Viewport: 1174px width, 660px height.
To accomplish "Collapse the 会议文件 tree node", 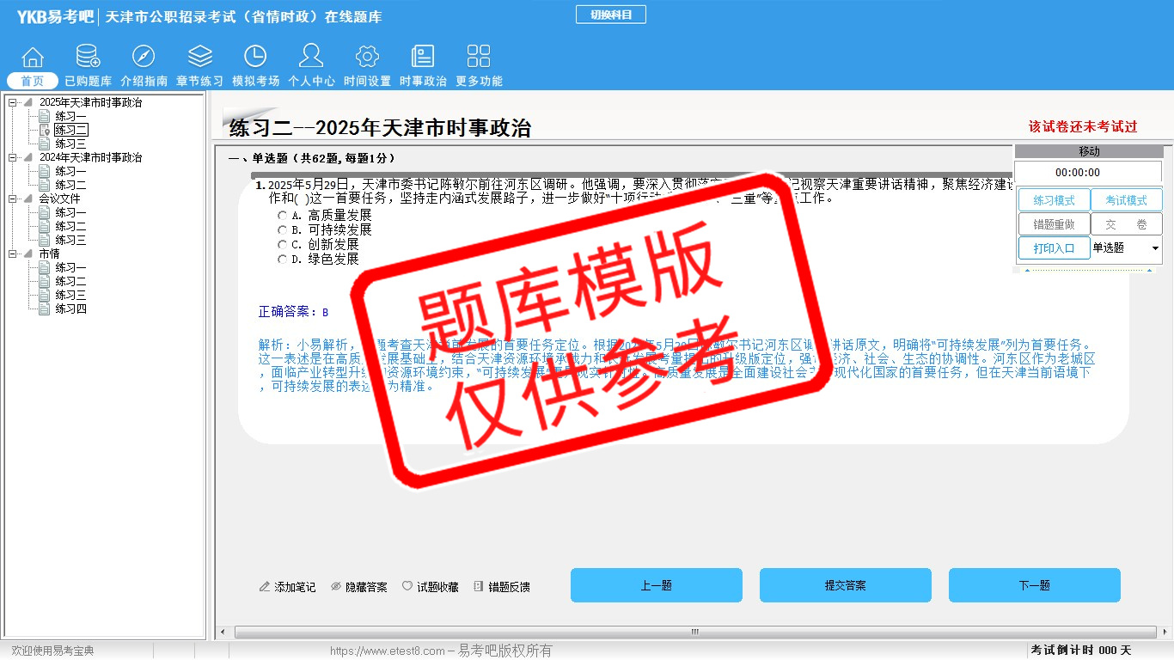I will point(13,199).
